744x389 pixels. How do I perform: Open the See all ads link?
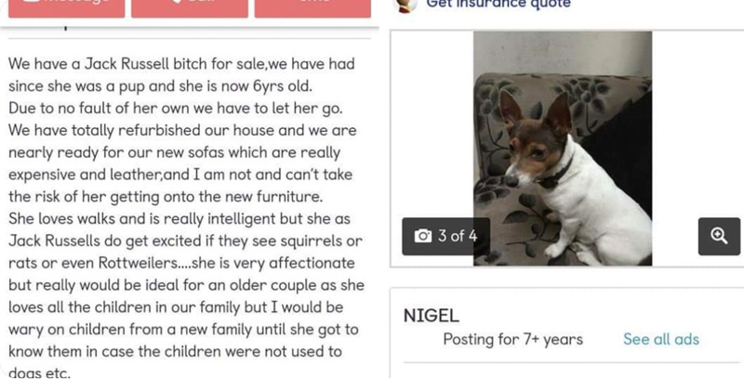click(x=660, y=340)
